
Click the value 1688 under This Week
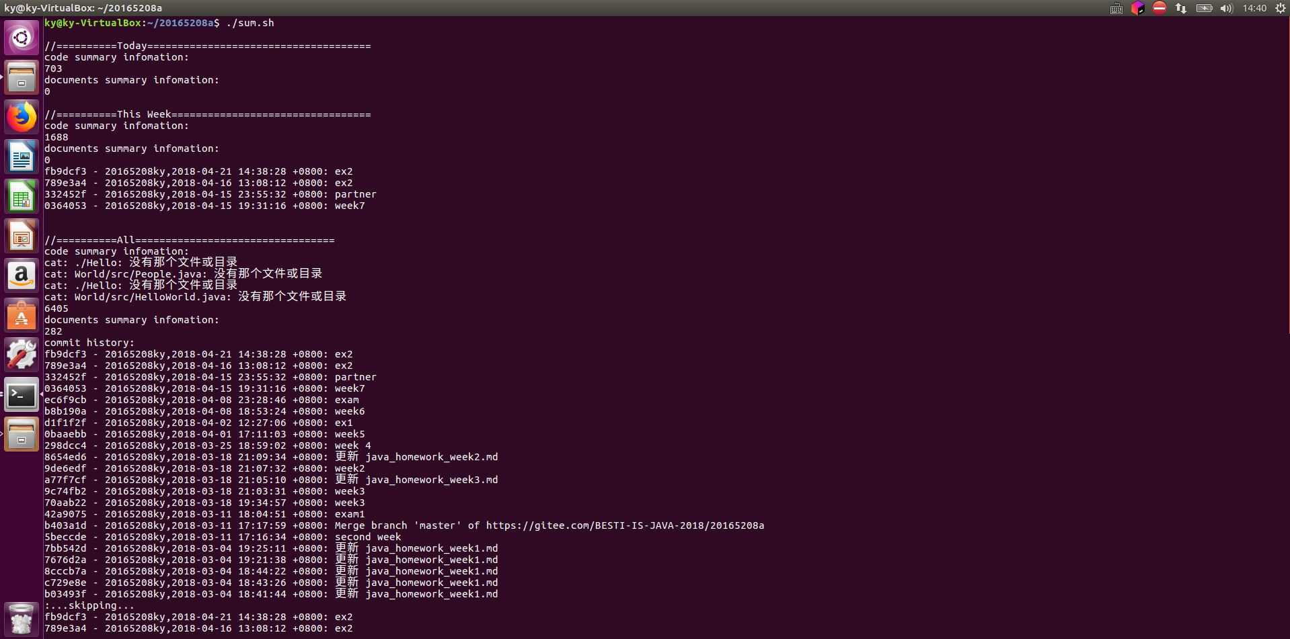56,137
